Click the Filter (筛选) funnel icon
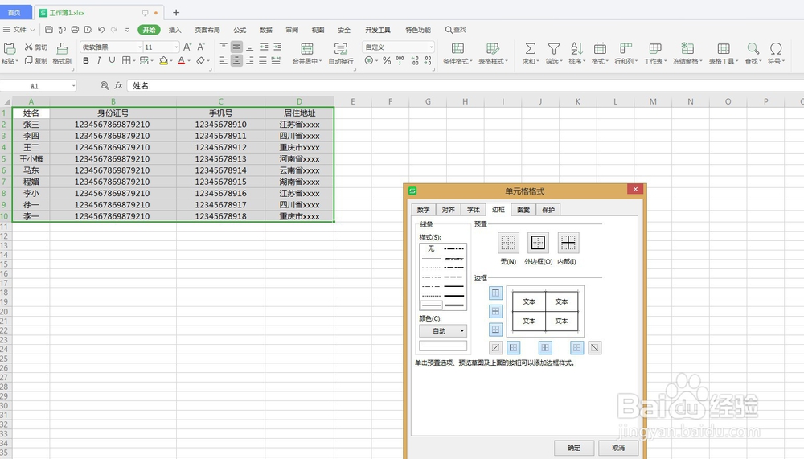The height and width of the screenshot is (459, 804). (x=553, y=49)
